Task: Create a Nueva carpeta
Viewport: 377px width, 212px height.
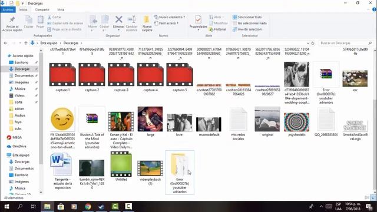Action: click(147, 23)
